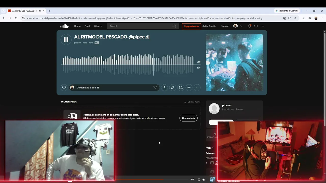Reload the browser page
This screenshot has width=326, height=183.
pos(16,18)
